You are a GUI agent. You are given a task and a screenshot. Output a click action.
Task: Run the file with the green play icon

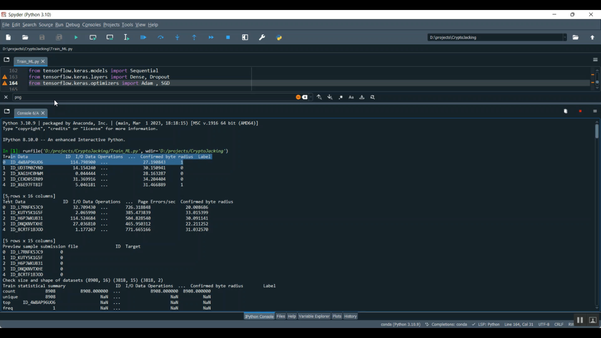76,38
